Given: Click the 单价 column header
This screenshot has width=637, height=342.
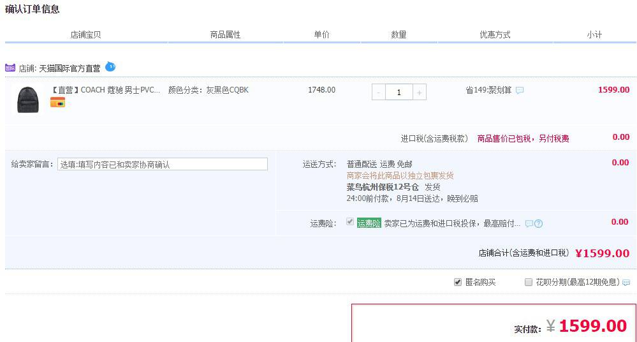Looking at the screenshot, I should [x=322, y=34].
